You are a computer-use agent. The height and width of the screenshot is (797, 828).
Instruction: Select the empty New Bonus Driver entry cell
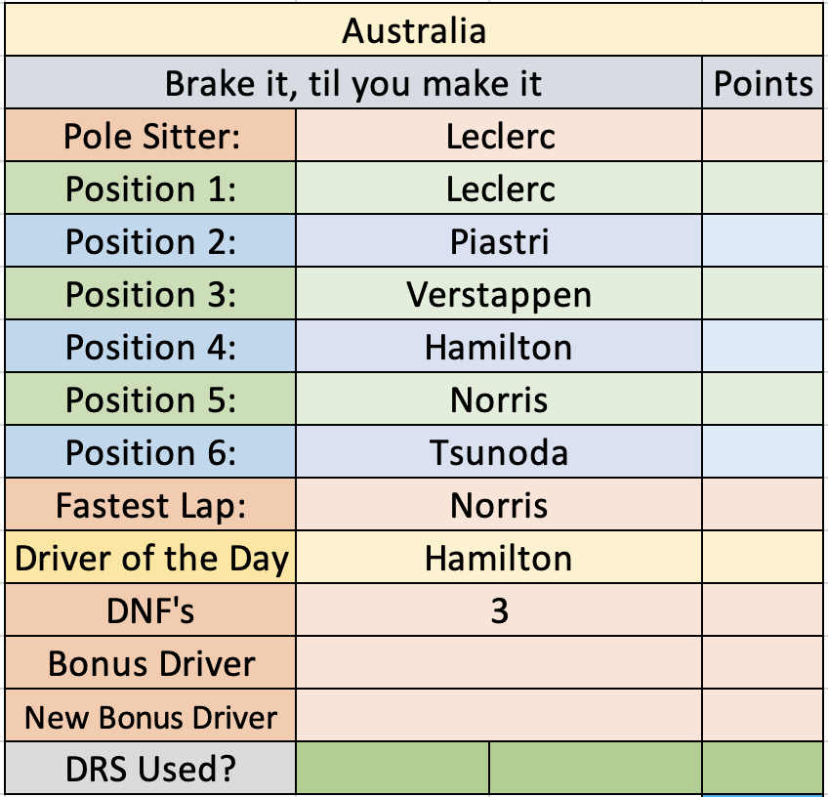tap(499, 716)
